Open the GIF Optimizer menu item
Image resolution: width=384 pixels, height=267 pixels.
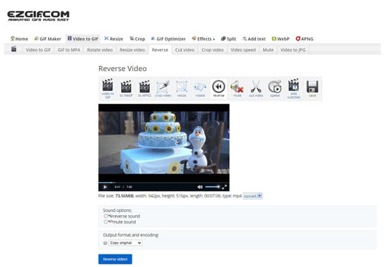coord(168,38)
